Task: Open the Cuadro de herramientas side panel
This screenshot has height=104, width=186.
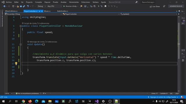Action: pos(2,18)
